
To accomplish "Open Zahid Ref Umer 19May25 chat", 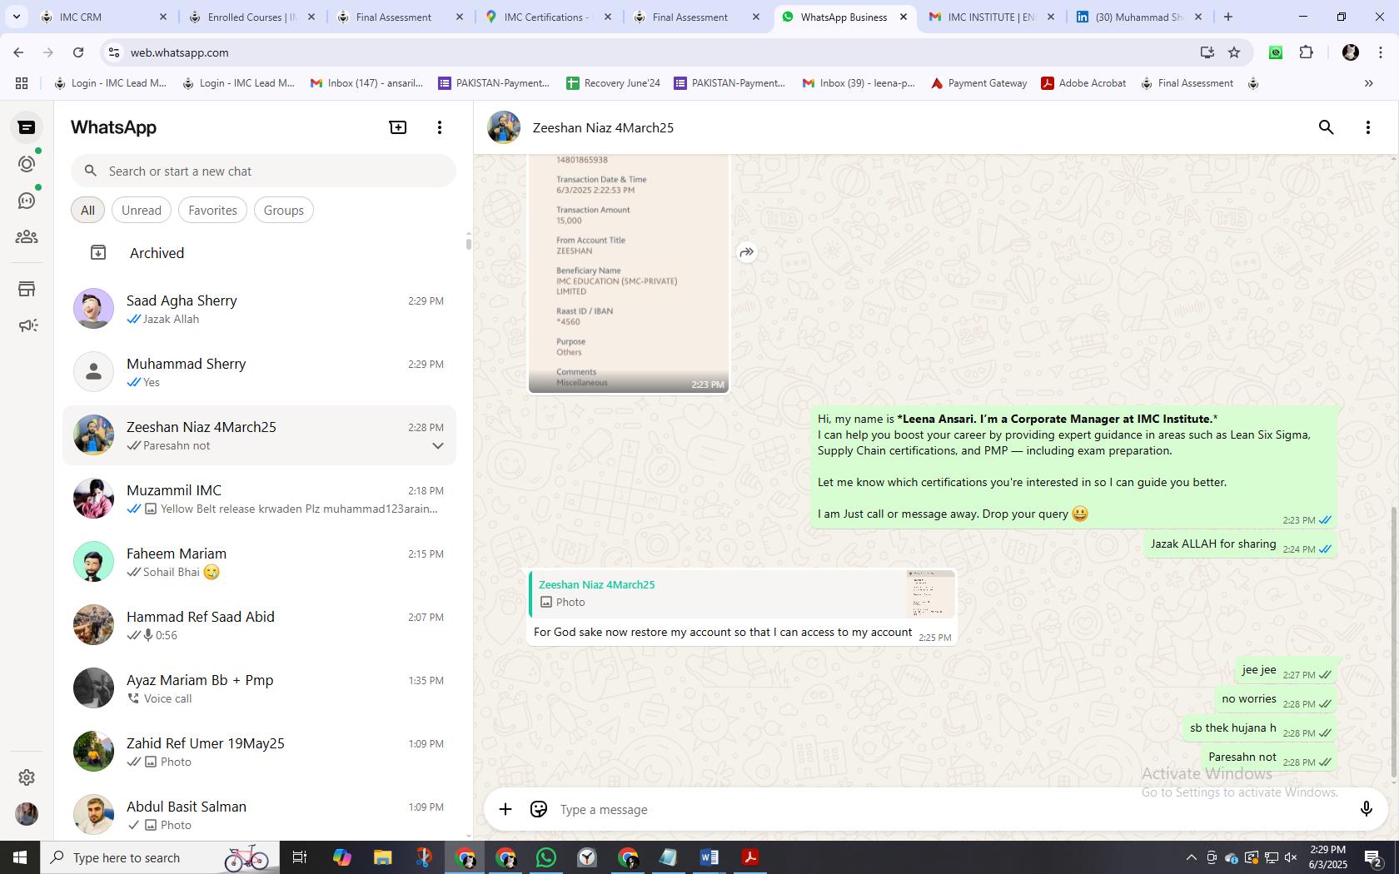I will tap(260, 752).
